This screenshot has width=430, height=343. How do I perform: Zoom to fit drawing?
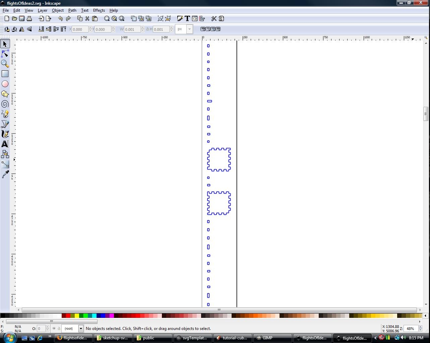coord(114,18)
